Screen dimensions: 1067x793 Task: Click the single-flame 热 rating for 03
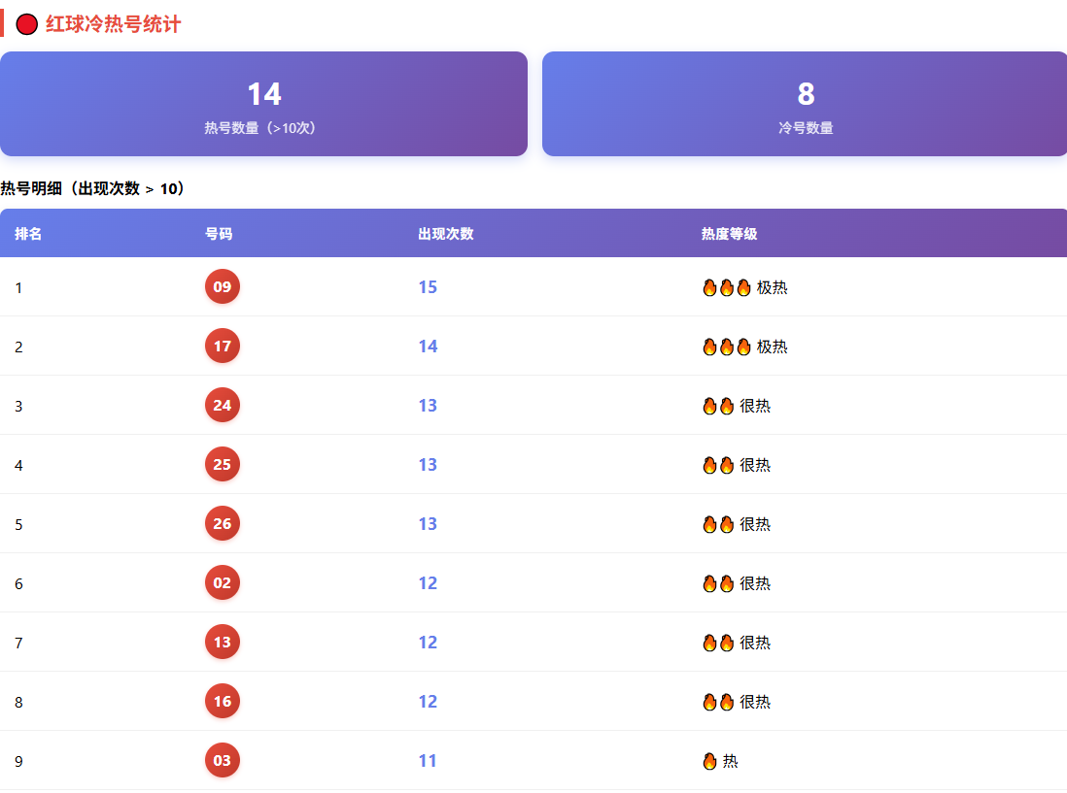(x=720, y=761)
